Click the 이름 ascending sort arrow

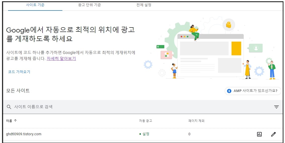[x=15, y=120]
